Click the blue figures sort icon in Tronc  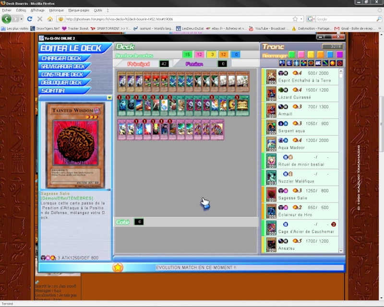pyautogui.click(x=296, y=63)
